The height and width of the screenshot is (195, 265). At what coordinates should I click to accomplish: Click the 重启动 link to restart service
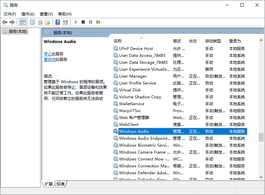[50, 60]
